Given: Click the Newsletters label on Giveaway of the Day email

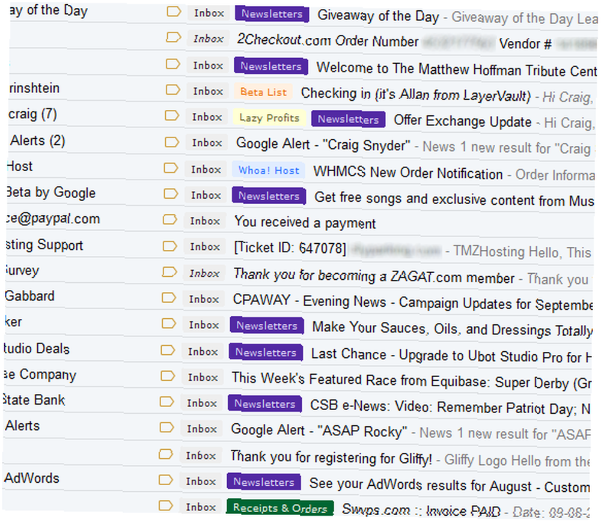Looking at the screenshot, I should [272, 14].
